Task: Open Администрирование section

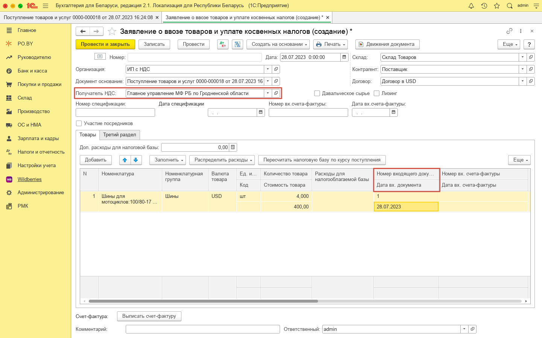Action: pyautogui.click(x=41, y=192)
